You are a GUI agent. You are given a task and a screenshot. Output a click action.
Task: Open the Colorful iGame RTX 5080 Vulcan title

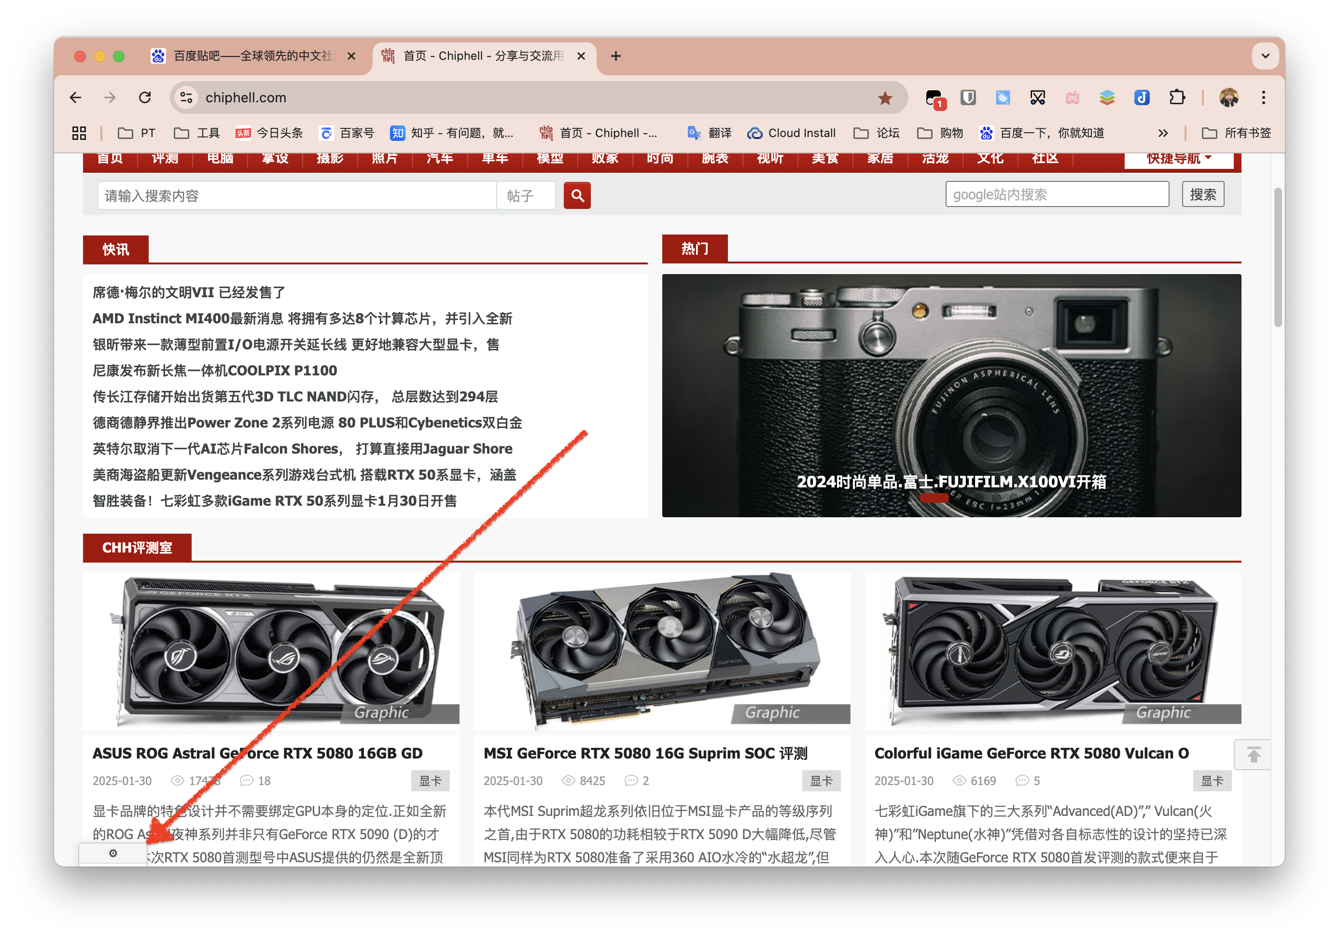coord(1031,753)
